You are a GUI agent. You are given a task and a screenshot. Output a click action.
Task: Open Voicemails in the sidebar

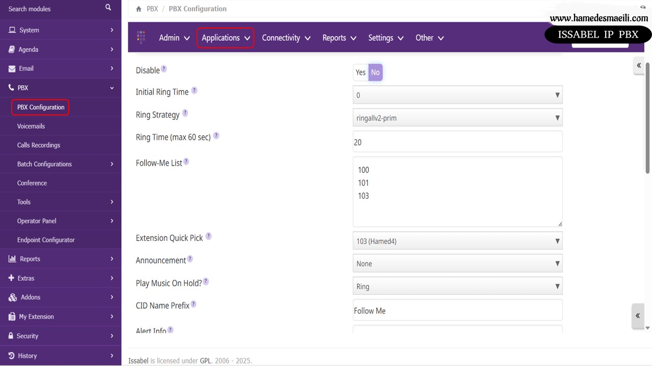pos(31,126)
